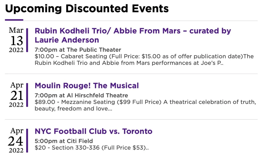Click the day number 24
This screenshot has width=271, height=157.
pos(16,141)
